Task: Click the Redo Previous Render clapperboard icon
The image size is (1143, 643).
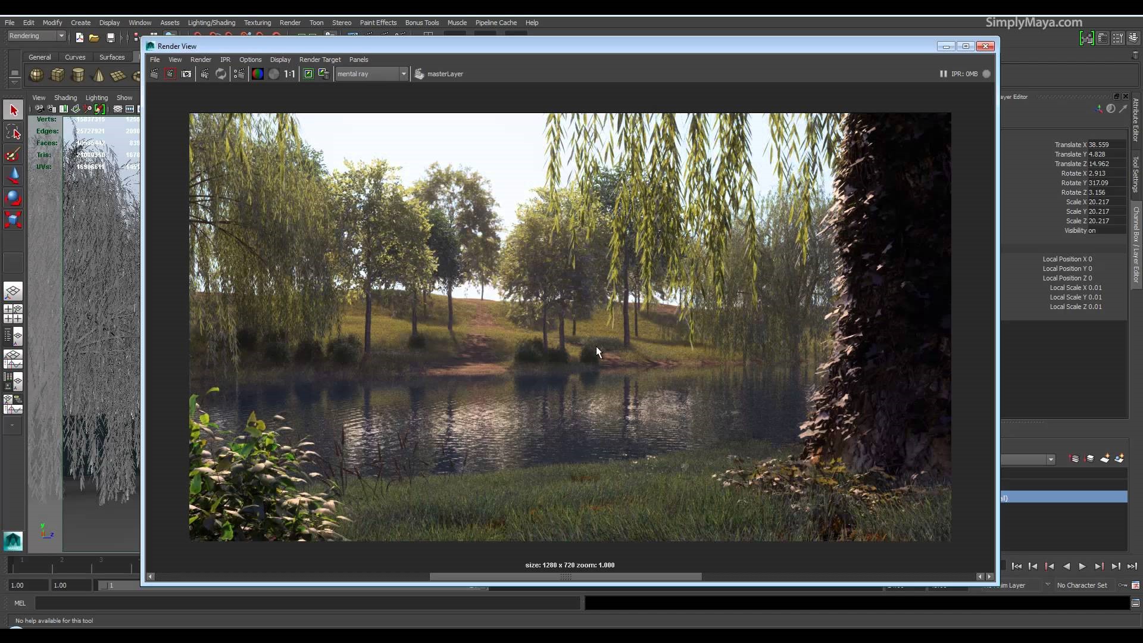Action: coord(154,74)
